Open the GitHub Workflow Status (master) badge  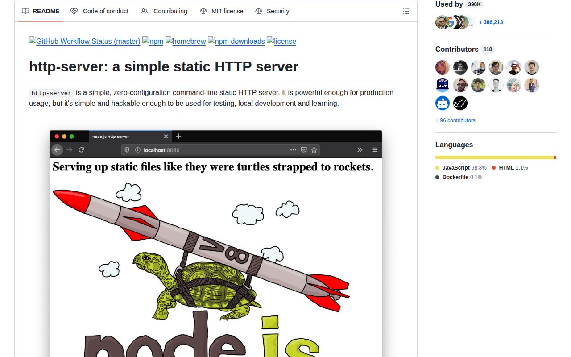85,41
